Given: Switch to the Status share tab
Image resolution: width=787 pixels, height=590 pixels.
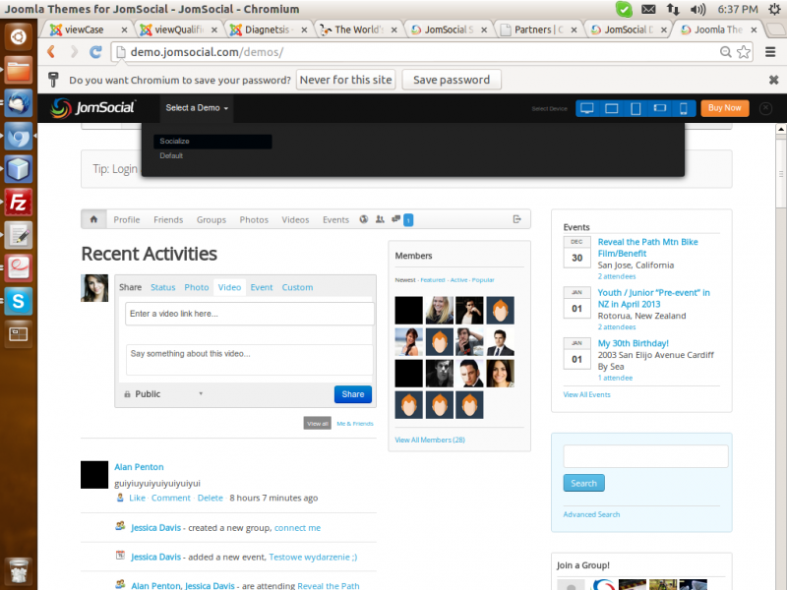Looking at the screenshot, I should (x=163, y=287).
